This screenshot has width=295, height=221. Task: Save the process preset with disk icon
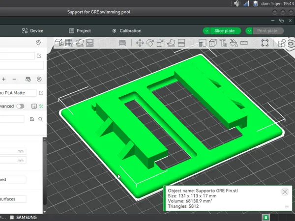[x=32, y=119]
